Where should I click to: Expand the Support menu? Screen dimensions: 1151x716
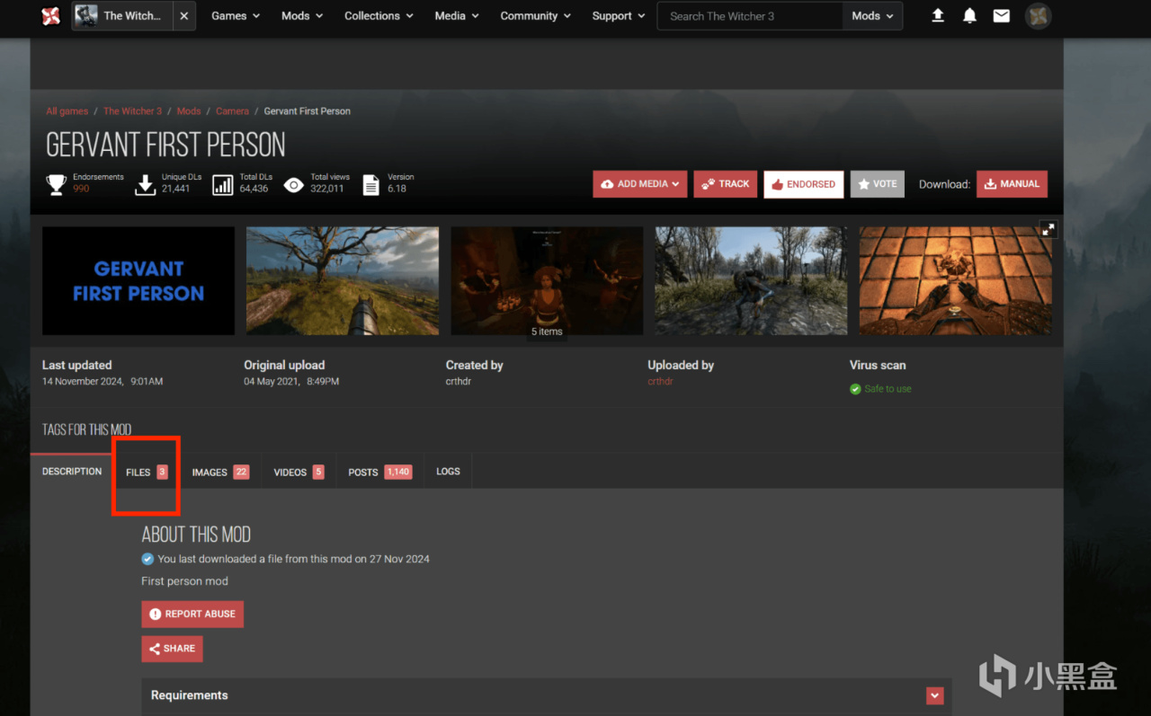[619, 16]
